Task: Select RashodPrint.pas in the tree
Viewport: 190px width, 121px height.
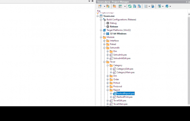Action: tap(124, 97)
